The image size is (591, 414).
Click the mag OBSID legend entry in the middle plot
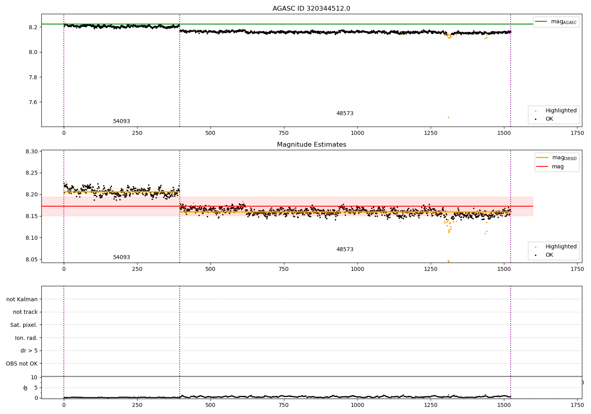point(556,158)
